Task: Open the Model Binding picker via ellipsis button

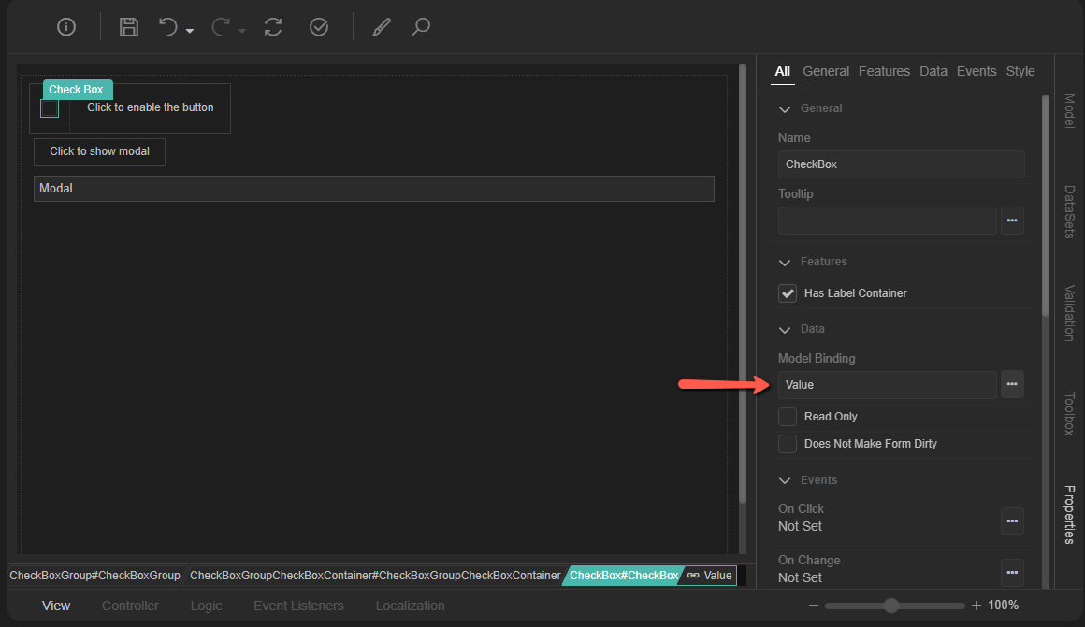Action: pyautogui.click(x=1012, y=384)
